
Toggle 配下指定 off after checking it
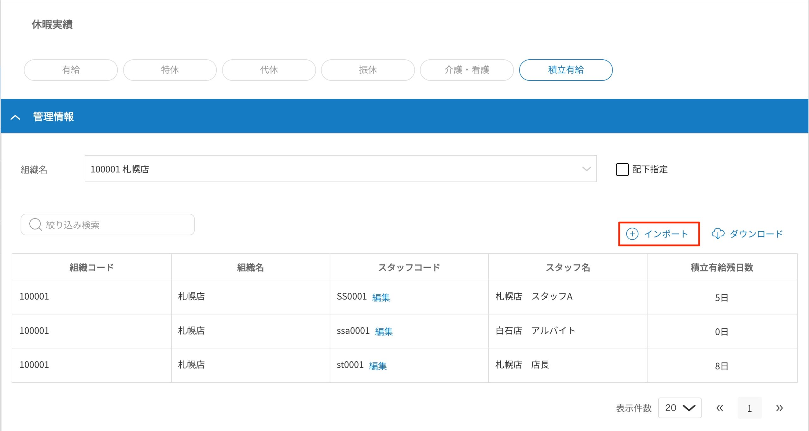point(622,170)
